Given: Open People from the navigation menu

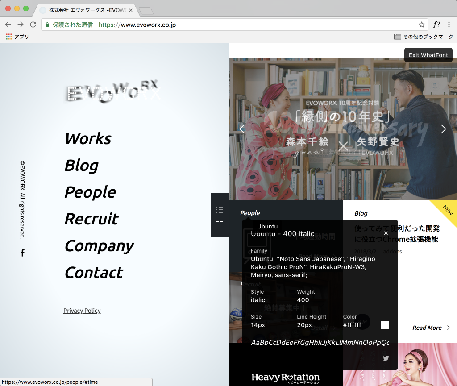Looking at the screenshot, I should (90, 192).
